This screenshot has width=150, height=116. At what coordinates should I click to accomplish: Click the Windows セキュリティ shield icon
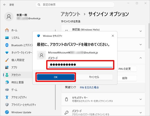38,36
